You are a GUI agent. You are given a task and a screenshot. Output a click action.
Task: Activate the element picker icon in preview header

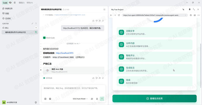point(183,10)
